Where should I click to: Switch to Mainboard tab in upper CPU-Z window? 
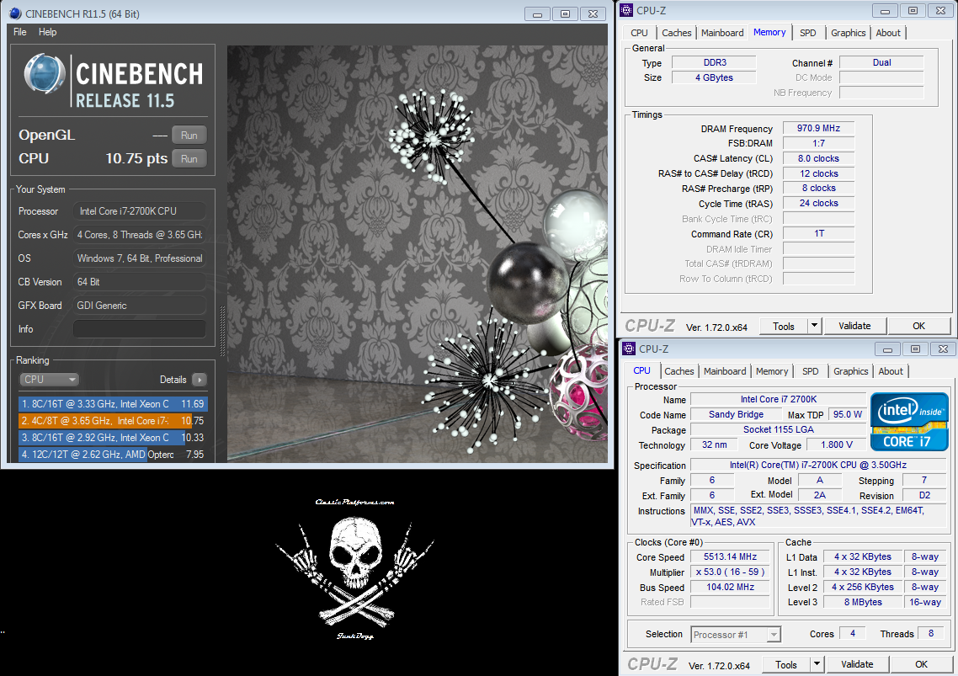[x=722, y=33]
